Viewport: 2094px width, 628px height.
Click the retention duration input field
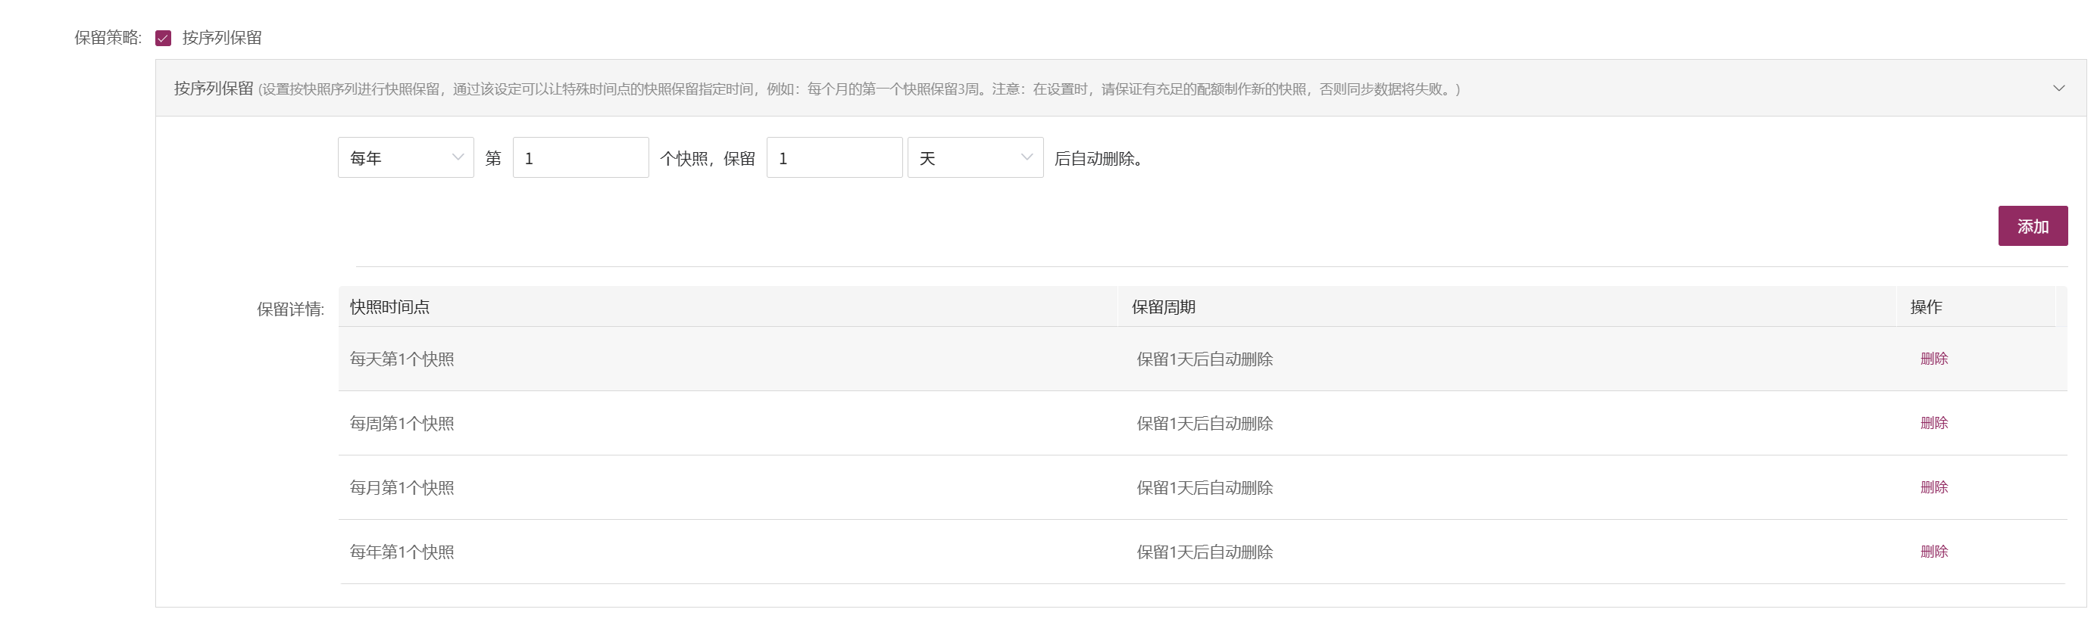(834, 157)
